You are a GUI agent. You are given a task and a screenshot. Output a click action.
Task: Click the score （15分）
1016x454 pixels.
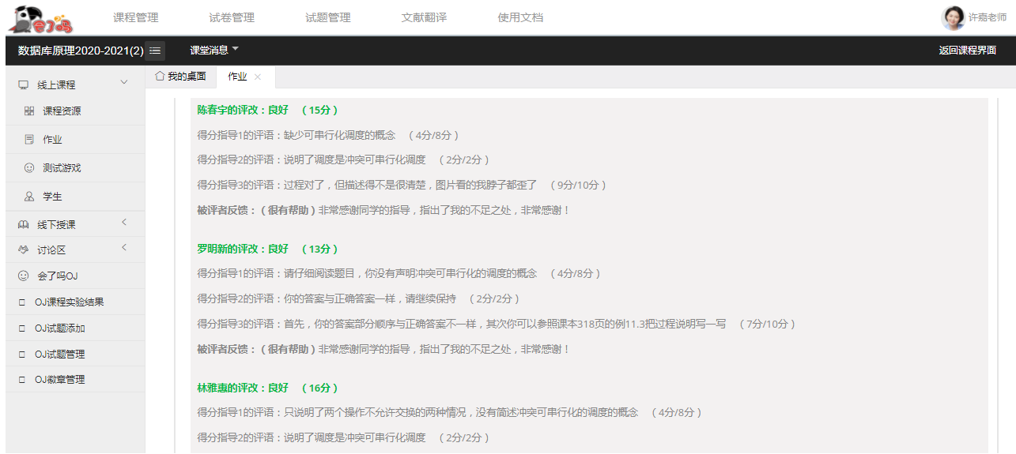pos(319,110)
